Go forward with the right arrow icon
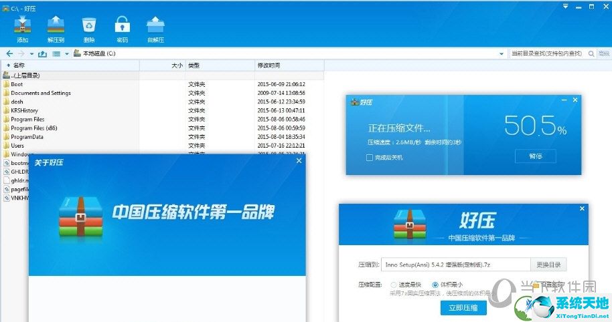Screen dimensions: 612x322 point(21,53)
